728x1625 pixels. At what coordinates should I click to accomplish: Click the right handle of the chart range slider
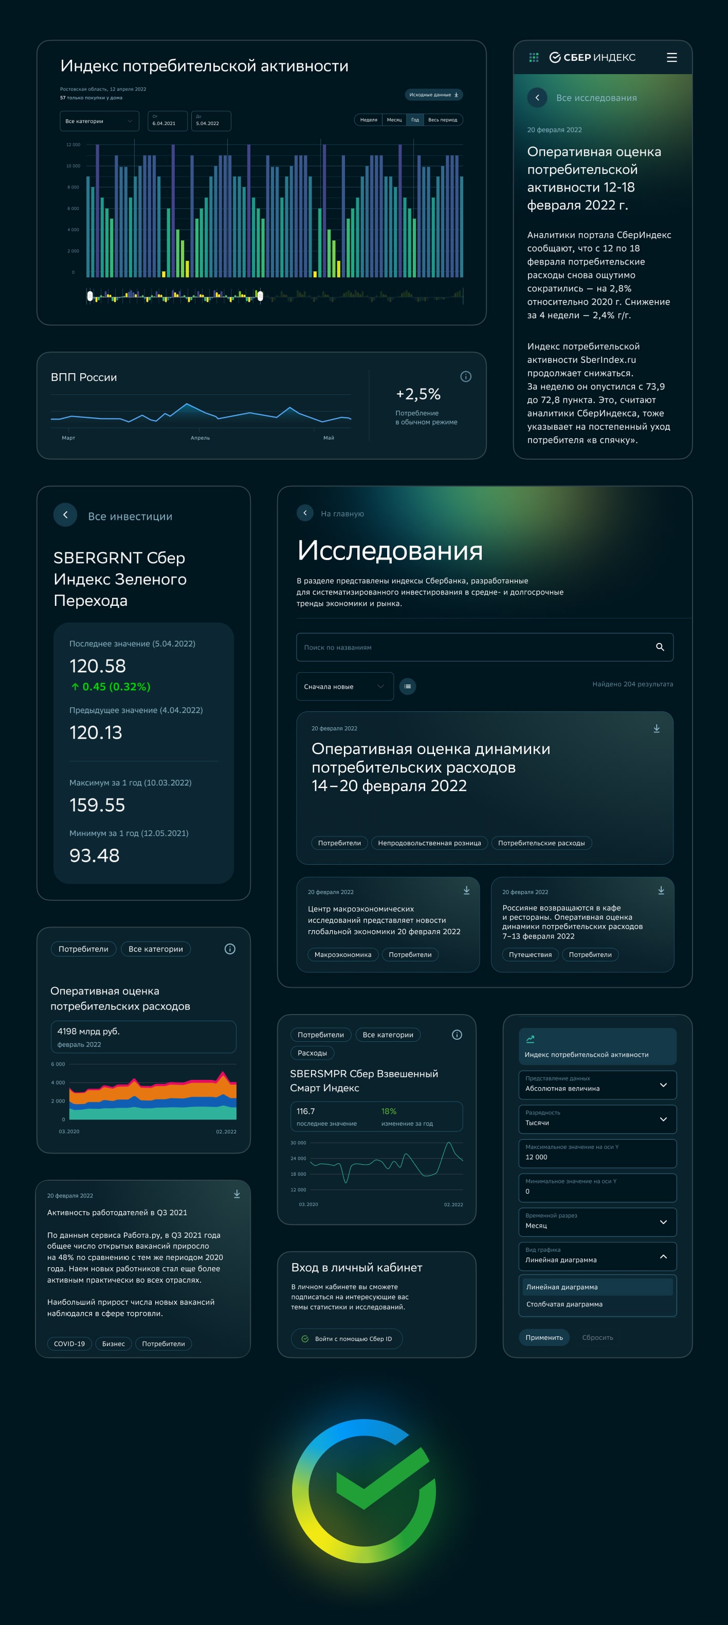(x=260, y=296)
